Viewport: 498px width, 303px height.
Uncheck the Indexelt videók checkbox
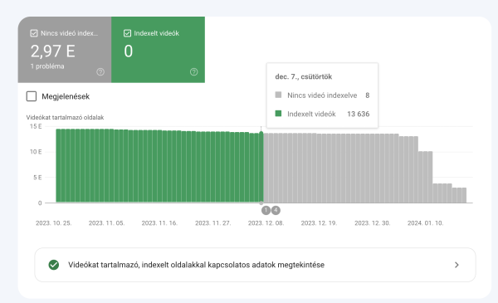click(127, 33)
